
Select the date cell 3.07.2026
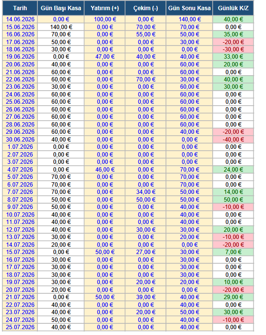pyautogui.click(x=20, y=162)
